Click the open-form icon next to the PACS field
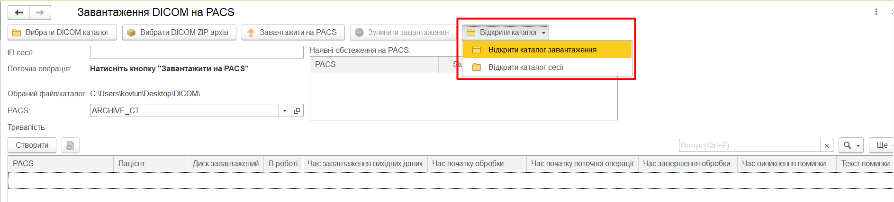Image resolution: width=894 pixels, height=202 pixels. [297, 111]
